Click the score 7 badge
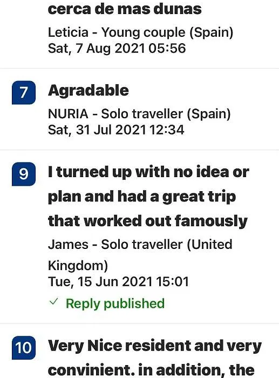Screen dimensions: 279x378 pyautogui.click(x=24, y=92)
